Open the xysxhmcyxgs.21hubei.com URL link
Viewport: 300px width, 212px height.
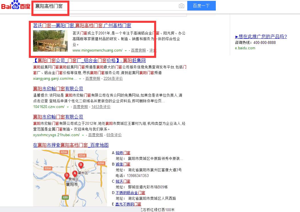pyautogui.click(x=56, y=135)
